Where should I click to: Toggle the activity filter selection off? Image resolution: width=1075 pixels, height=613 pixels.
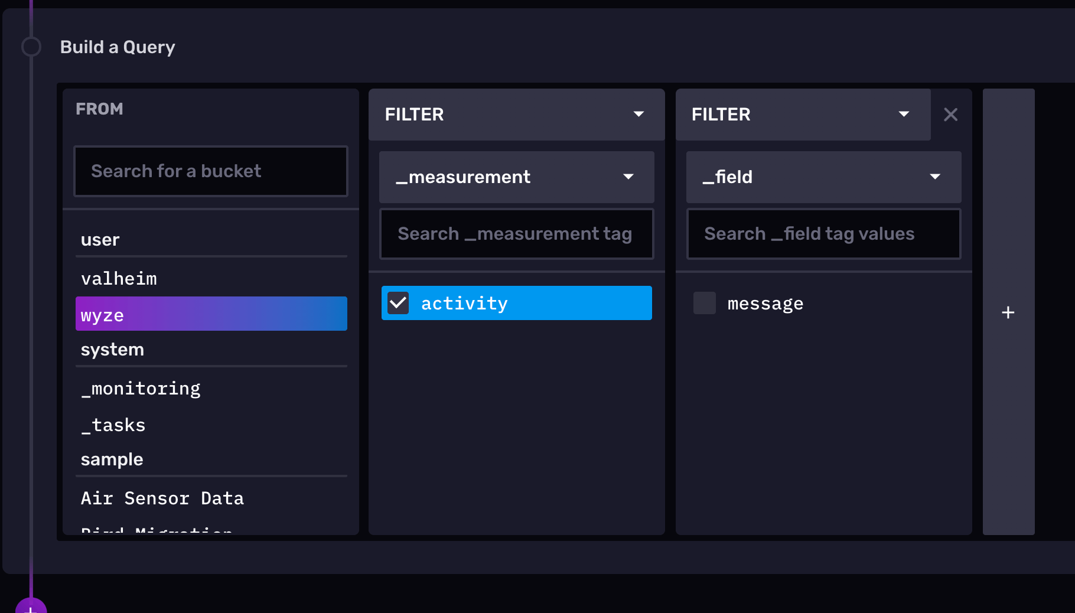click(516, 303)
